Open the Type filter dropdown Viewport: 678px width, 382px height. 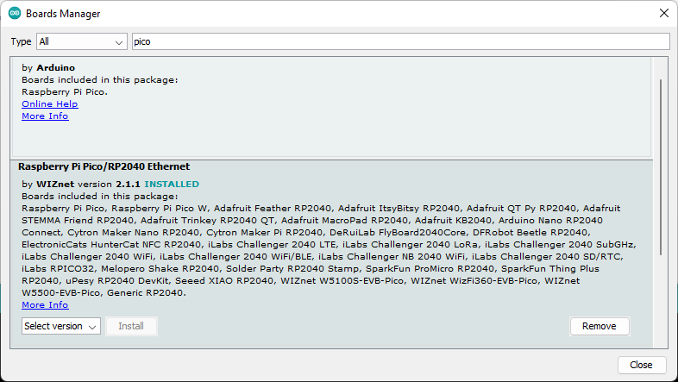pos(82,41)
